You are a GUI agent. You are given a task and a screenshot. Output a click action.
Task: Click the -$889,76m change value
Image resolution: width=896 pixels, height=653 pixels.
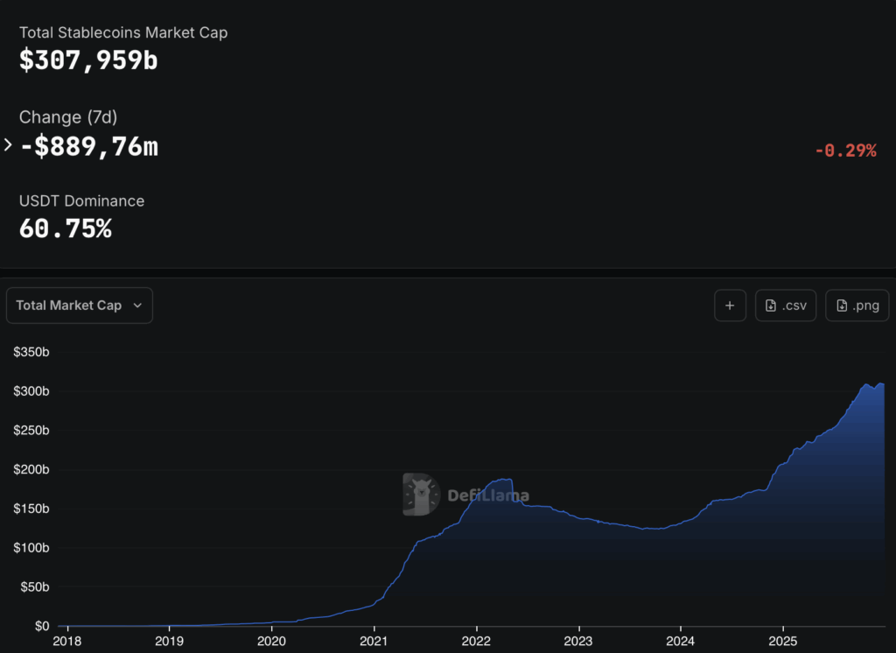tap(88, 146)
